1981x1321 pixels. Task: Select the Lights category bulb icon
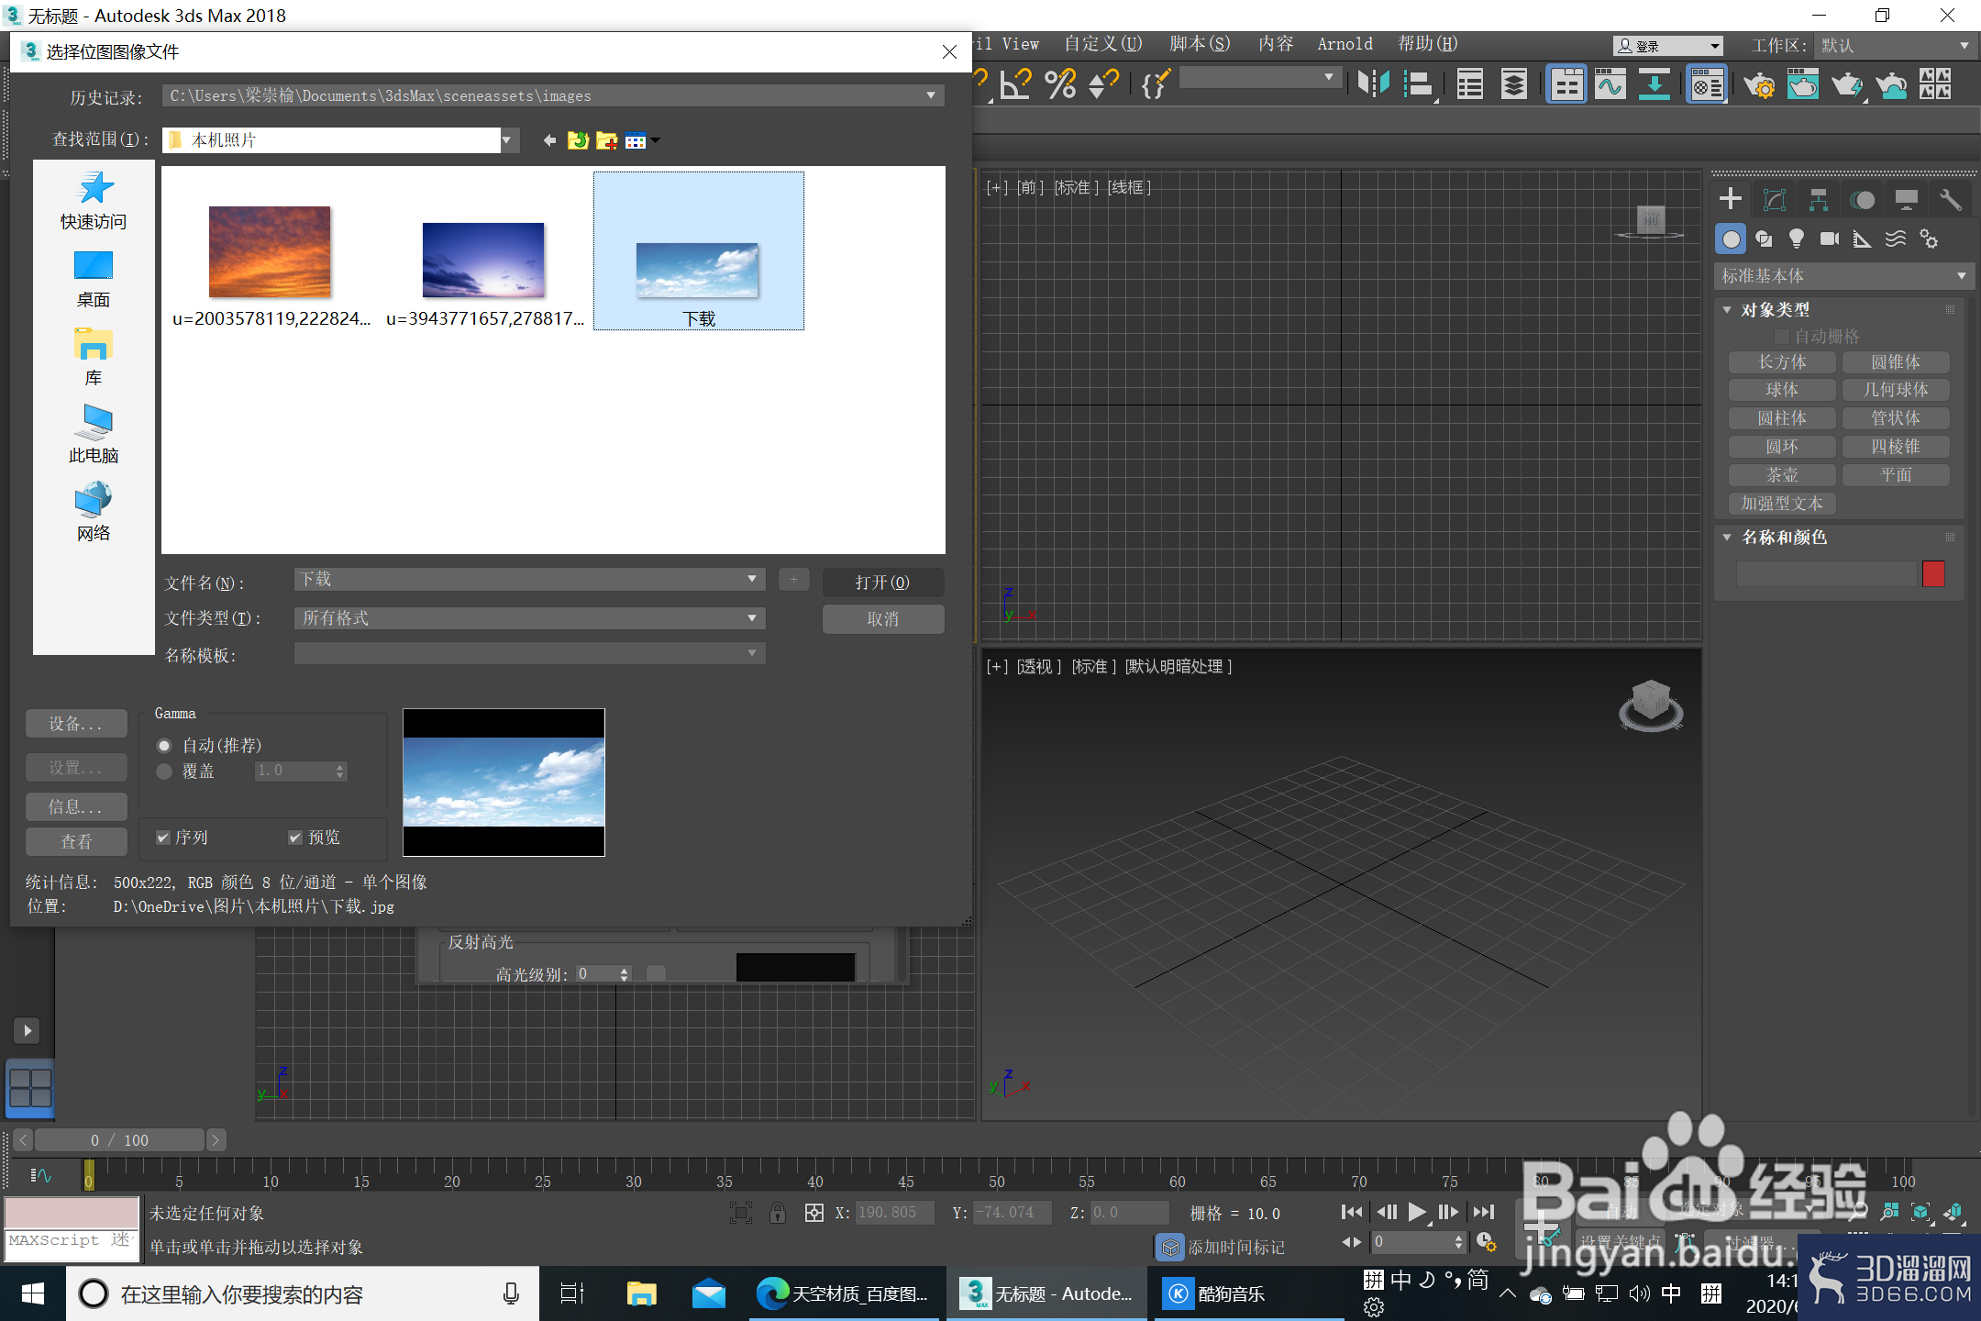pos(1797,239)
